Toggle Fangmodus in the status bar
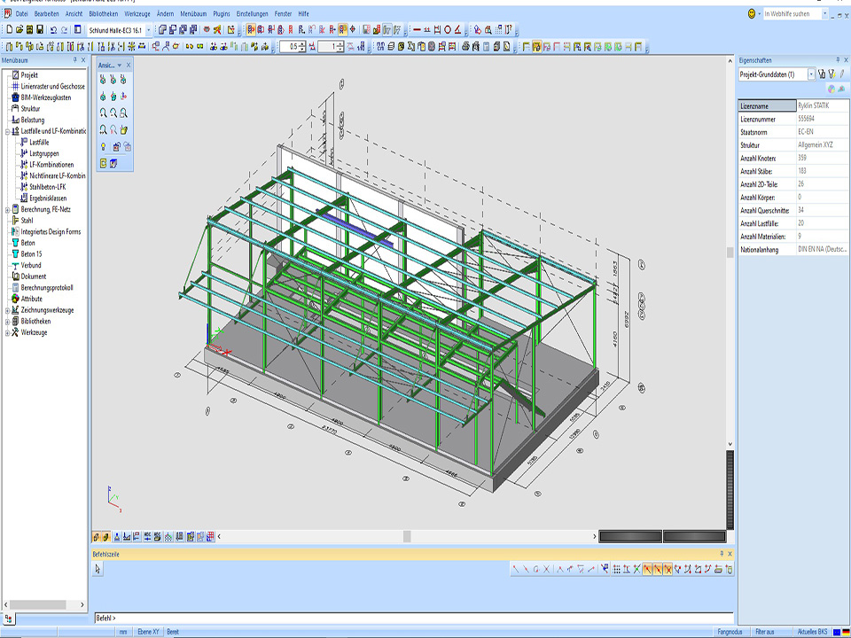Image resolution: width=851 pixels, height=638 pixels. [729, 632]
